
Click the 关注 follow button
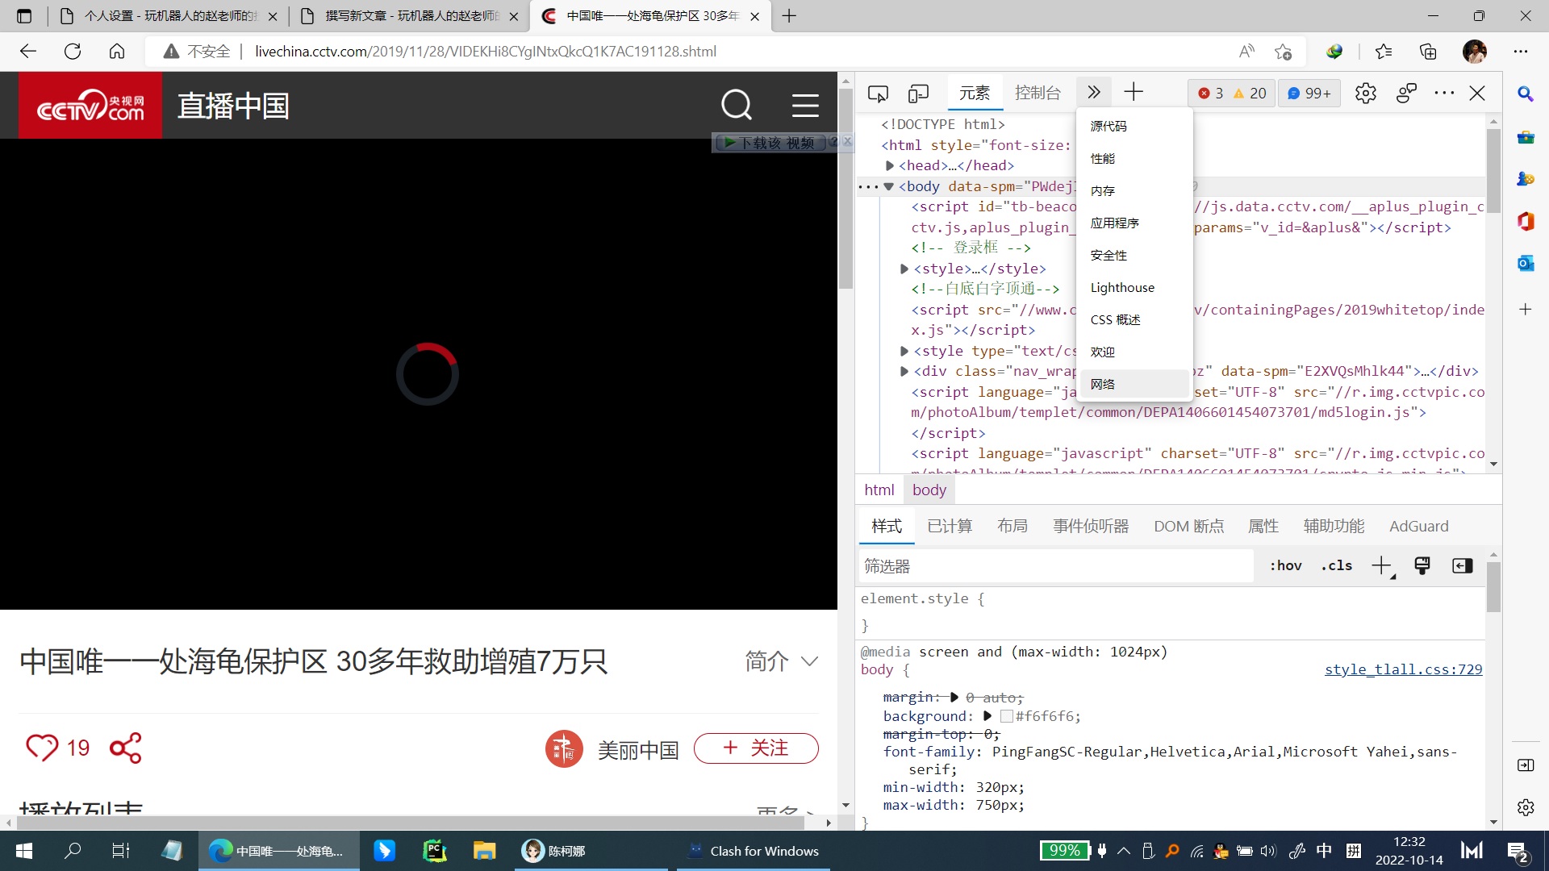[x=756, y=748]
